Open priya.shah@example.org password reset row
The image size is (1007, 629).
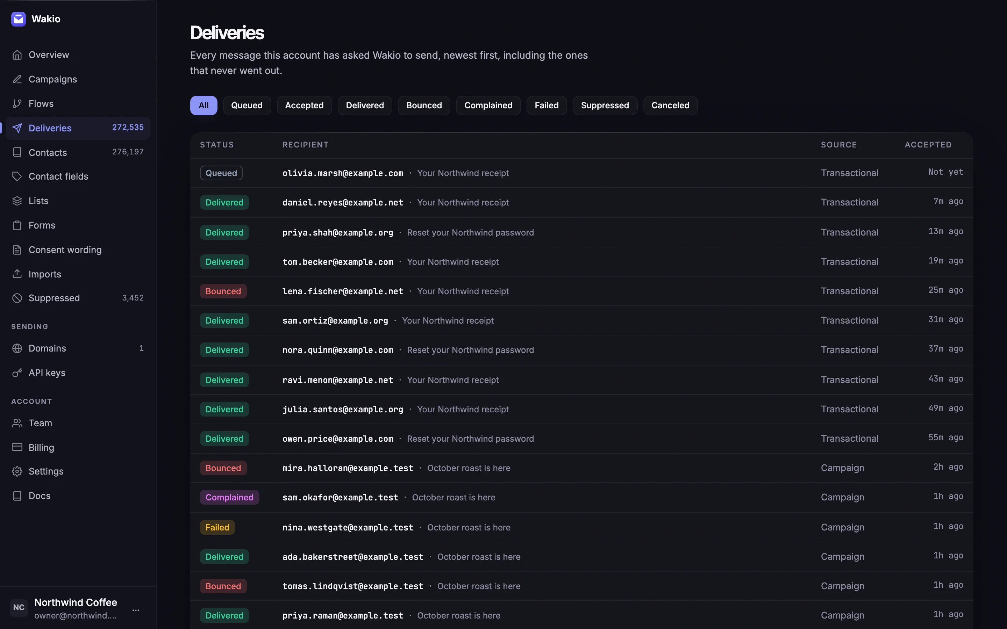pyautogui.click(x=581, y=232)
